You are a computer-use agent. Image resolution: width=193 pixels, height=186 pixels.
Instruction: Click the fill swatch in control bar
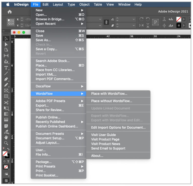pos(179,19)
